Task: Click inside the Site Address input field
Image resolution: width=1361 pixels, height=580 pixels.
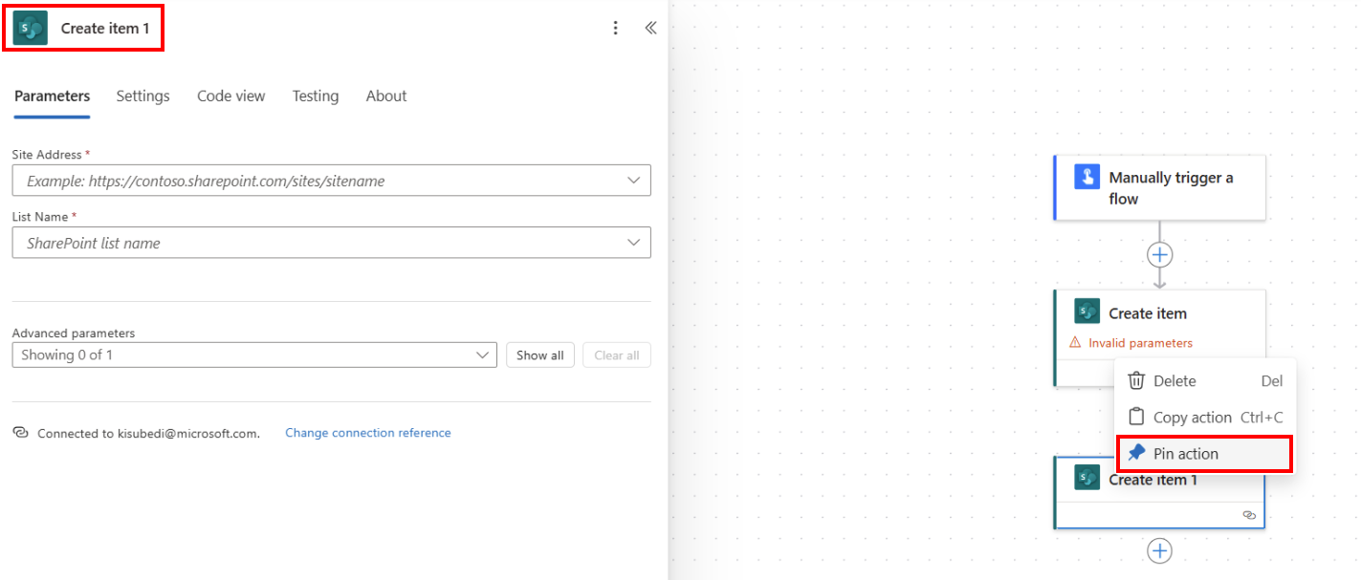Action: (x=287, y=180)
